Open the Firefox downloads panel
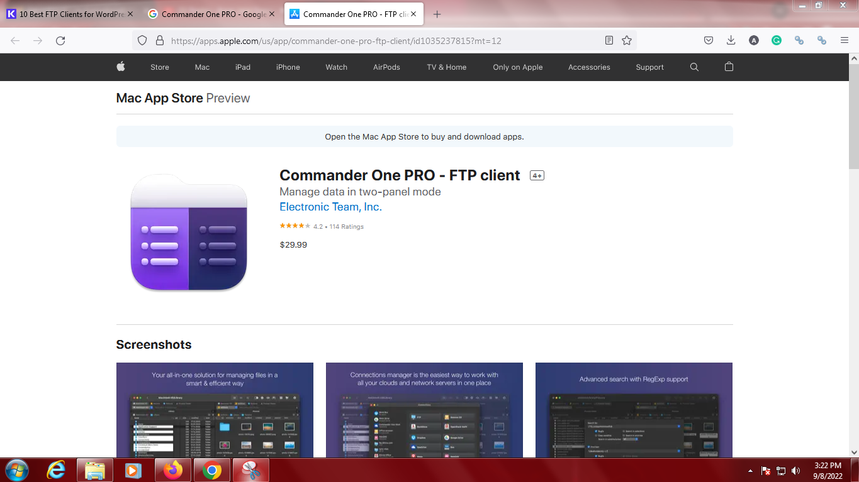 731,40
